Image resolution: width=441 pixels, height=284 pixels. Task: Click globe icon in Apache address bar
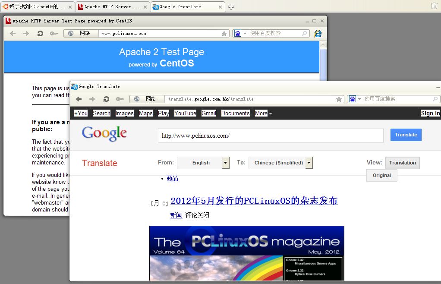point(71,33)
